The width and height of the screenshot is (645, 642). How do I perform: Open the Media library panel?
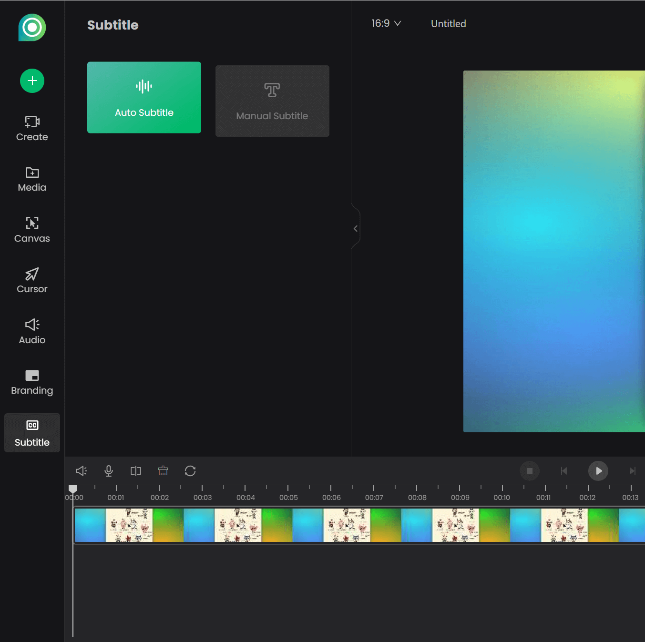[32, 179]
